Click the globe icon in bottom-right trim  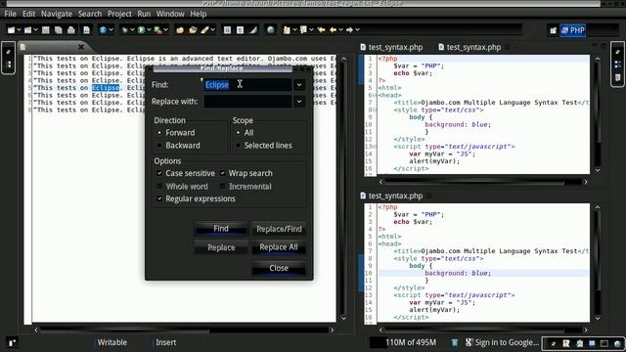click(x=617, y=343)
